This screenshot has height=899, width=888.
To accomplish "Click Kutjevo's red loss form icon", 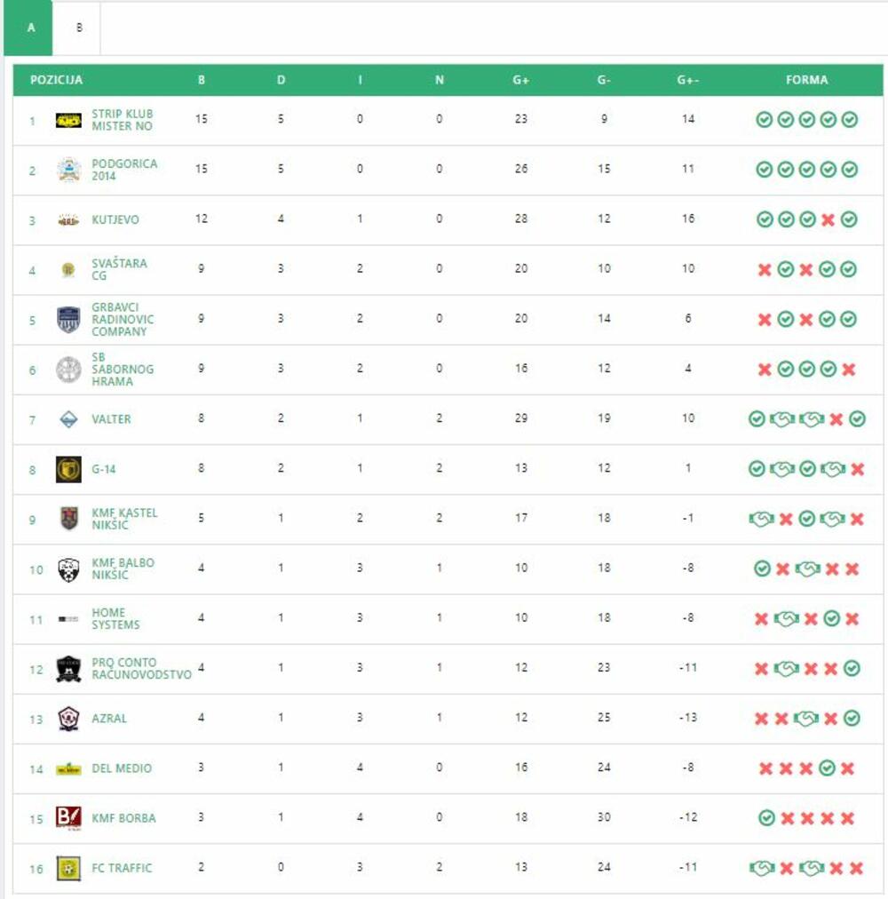I will pyautogui.click(x=828, y=219).
